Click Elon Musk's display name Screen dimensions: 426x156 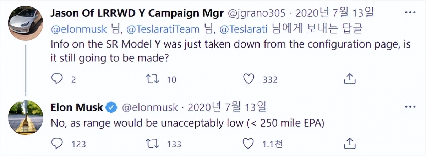coord(77,107)
